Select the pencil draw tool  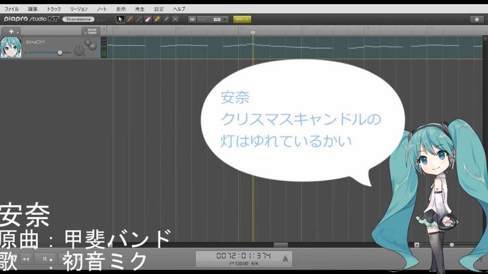click(130, 19)
